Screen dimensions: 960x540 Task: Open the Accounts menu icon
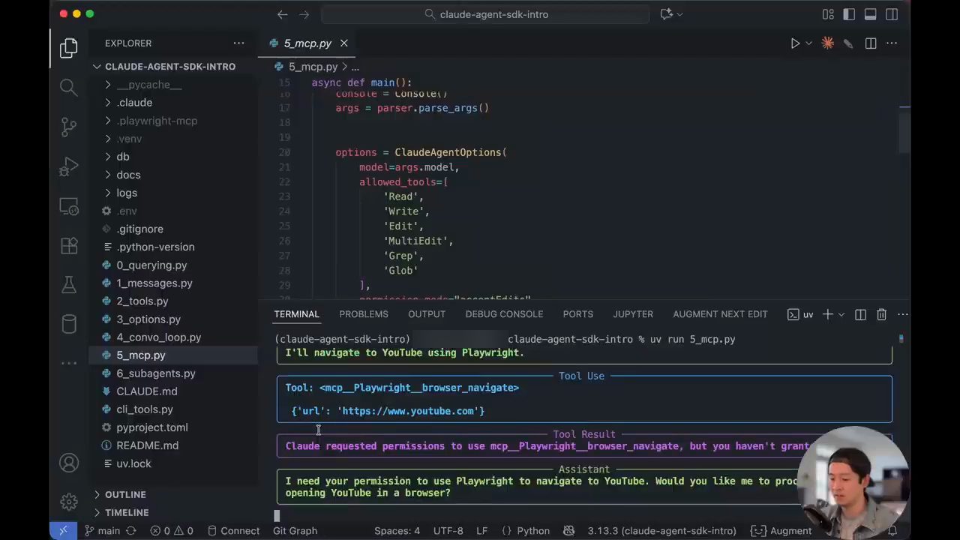coord(68,463)
